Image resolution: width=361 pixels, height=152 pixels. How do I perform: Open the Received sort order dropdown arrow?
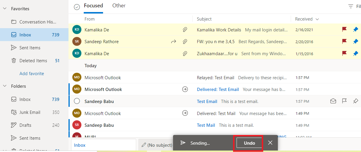pos(317,19)
